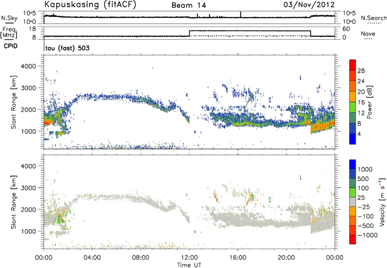Pick the Velocity segment between 500 and 1000
Image resolution: width=387 pixels, height=268 pixels.
click(353, 174)
